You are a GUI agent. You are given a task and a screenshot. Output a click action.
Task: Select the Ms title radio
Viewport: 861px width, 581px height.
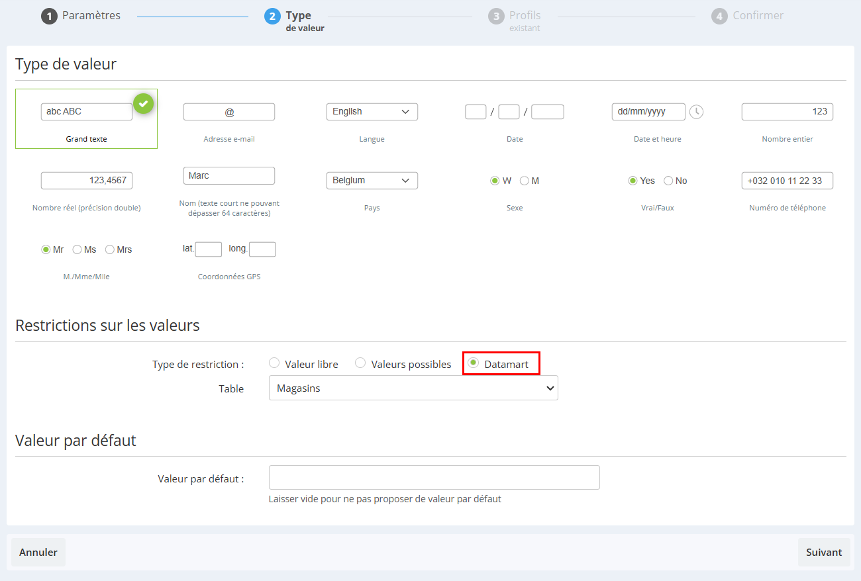point(77,249)
